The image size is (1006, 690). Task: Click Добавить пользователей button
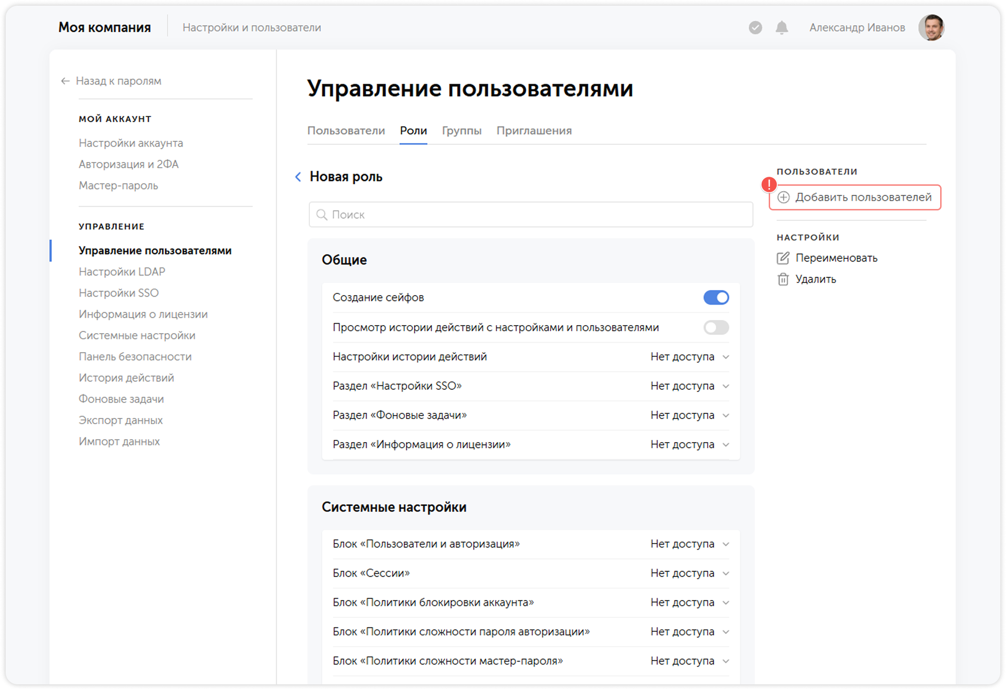point(855,197)
